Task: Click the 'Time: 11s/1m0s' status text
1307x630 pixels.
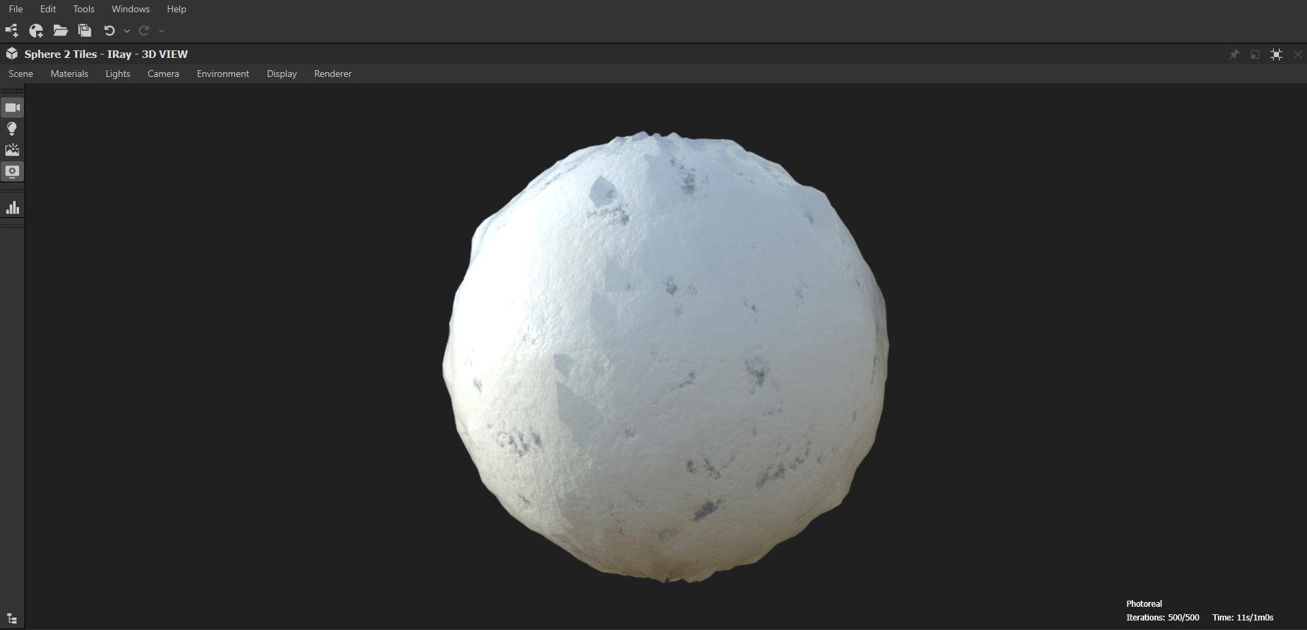Action: (x=1243, y=617)
